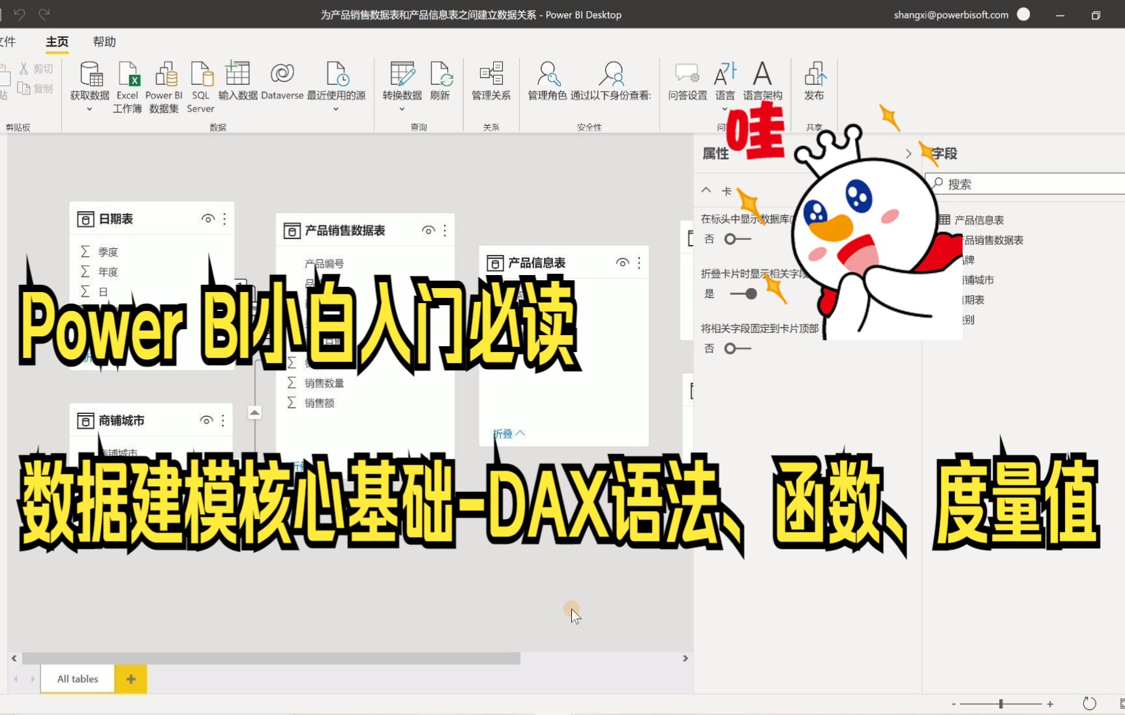Image resolution: width=1125 pixels, height=715 pixels.
Task: Click the horizontal canvas scrollbar
Action: (x=271, y=658)
